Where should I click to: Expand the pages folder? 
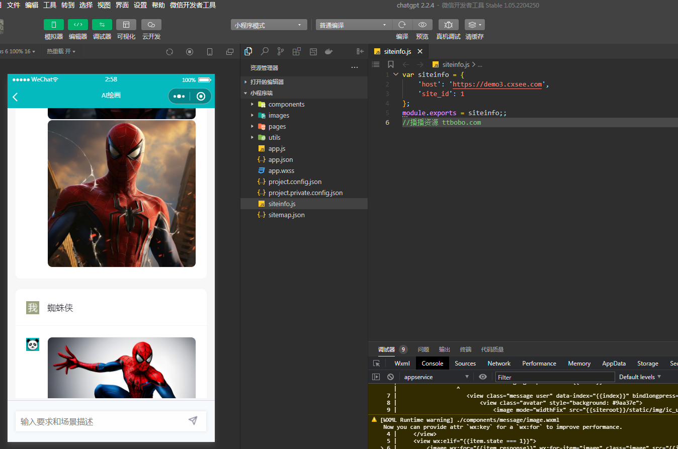click(x=304, y=126)
